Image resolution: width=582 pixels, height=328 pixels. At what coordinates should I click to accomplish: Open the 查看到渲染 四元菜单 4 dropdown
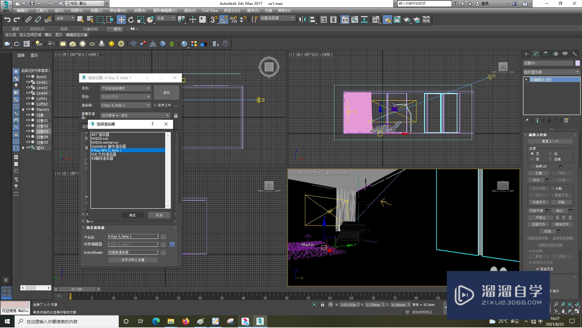[x=135, y=115]
